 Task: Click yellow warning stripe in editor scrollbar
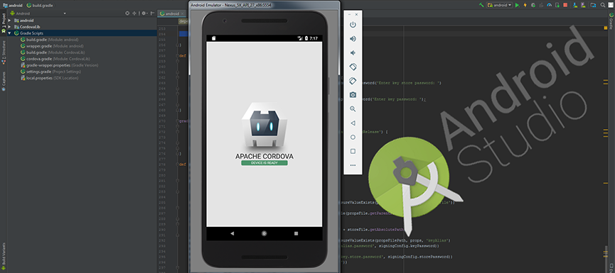[606, 28]
